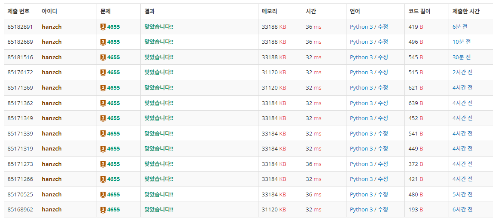This screenshot has width=495, height=220.
Task: Click '4시간 전' in row 85171362
Action: point(462,103)
